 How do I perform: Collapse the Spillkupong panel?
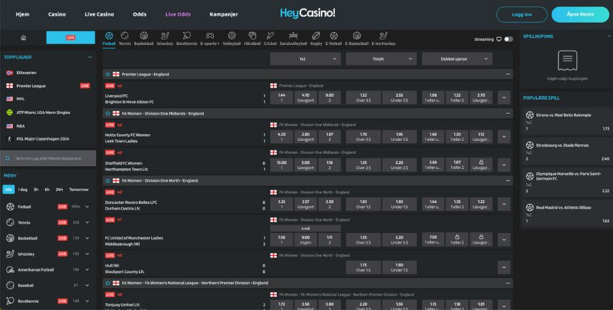[609, 36]
